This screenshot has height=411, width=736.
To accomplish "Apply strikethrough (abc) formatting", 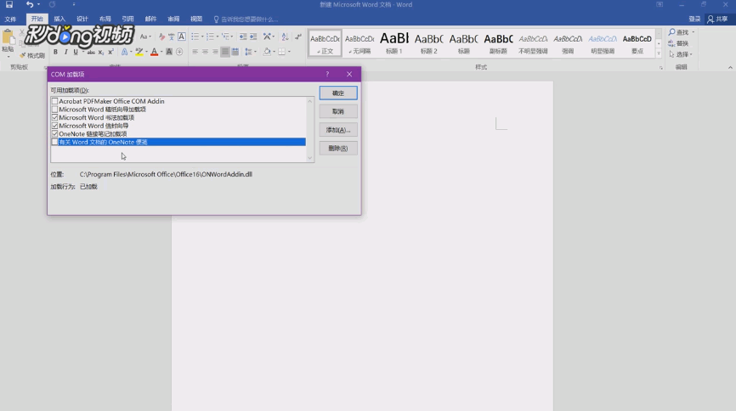I will [x=91, y=52].
